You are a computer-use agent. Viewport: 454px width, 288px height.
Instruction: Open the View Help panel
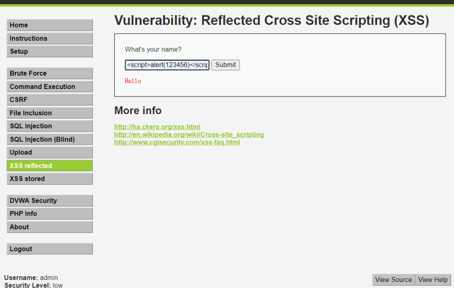click(432, 280)
